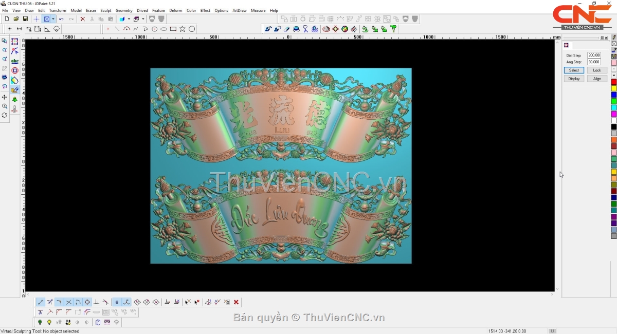617x334 pixels.
Task: Select the abc text tool
Action: (14, 61)
